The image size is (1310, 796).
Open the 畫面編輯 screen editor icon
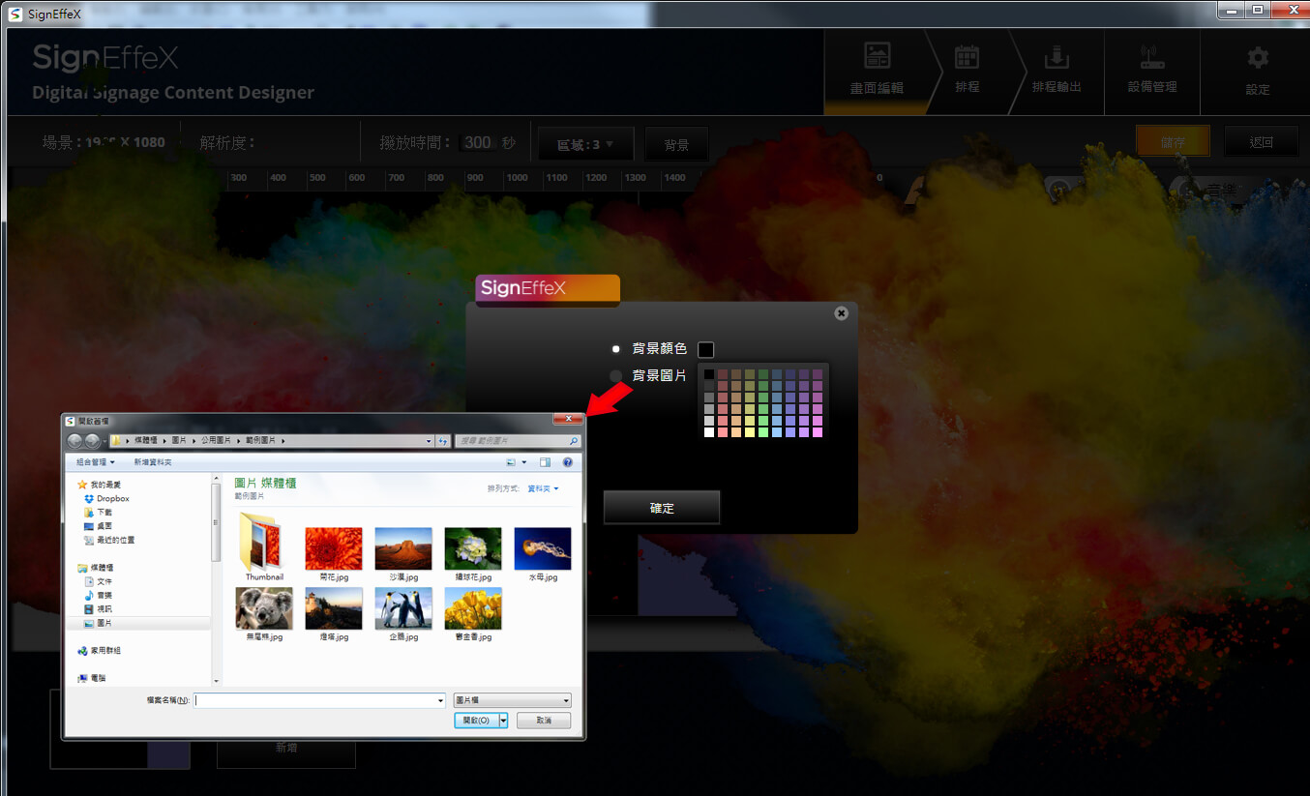coord(877,56)
